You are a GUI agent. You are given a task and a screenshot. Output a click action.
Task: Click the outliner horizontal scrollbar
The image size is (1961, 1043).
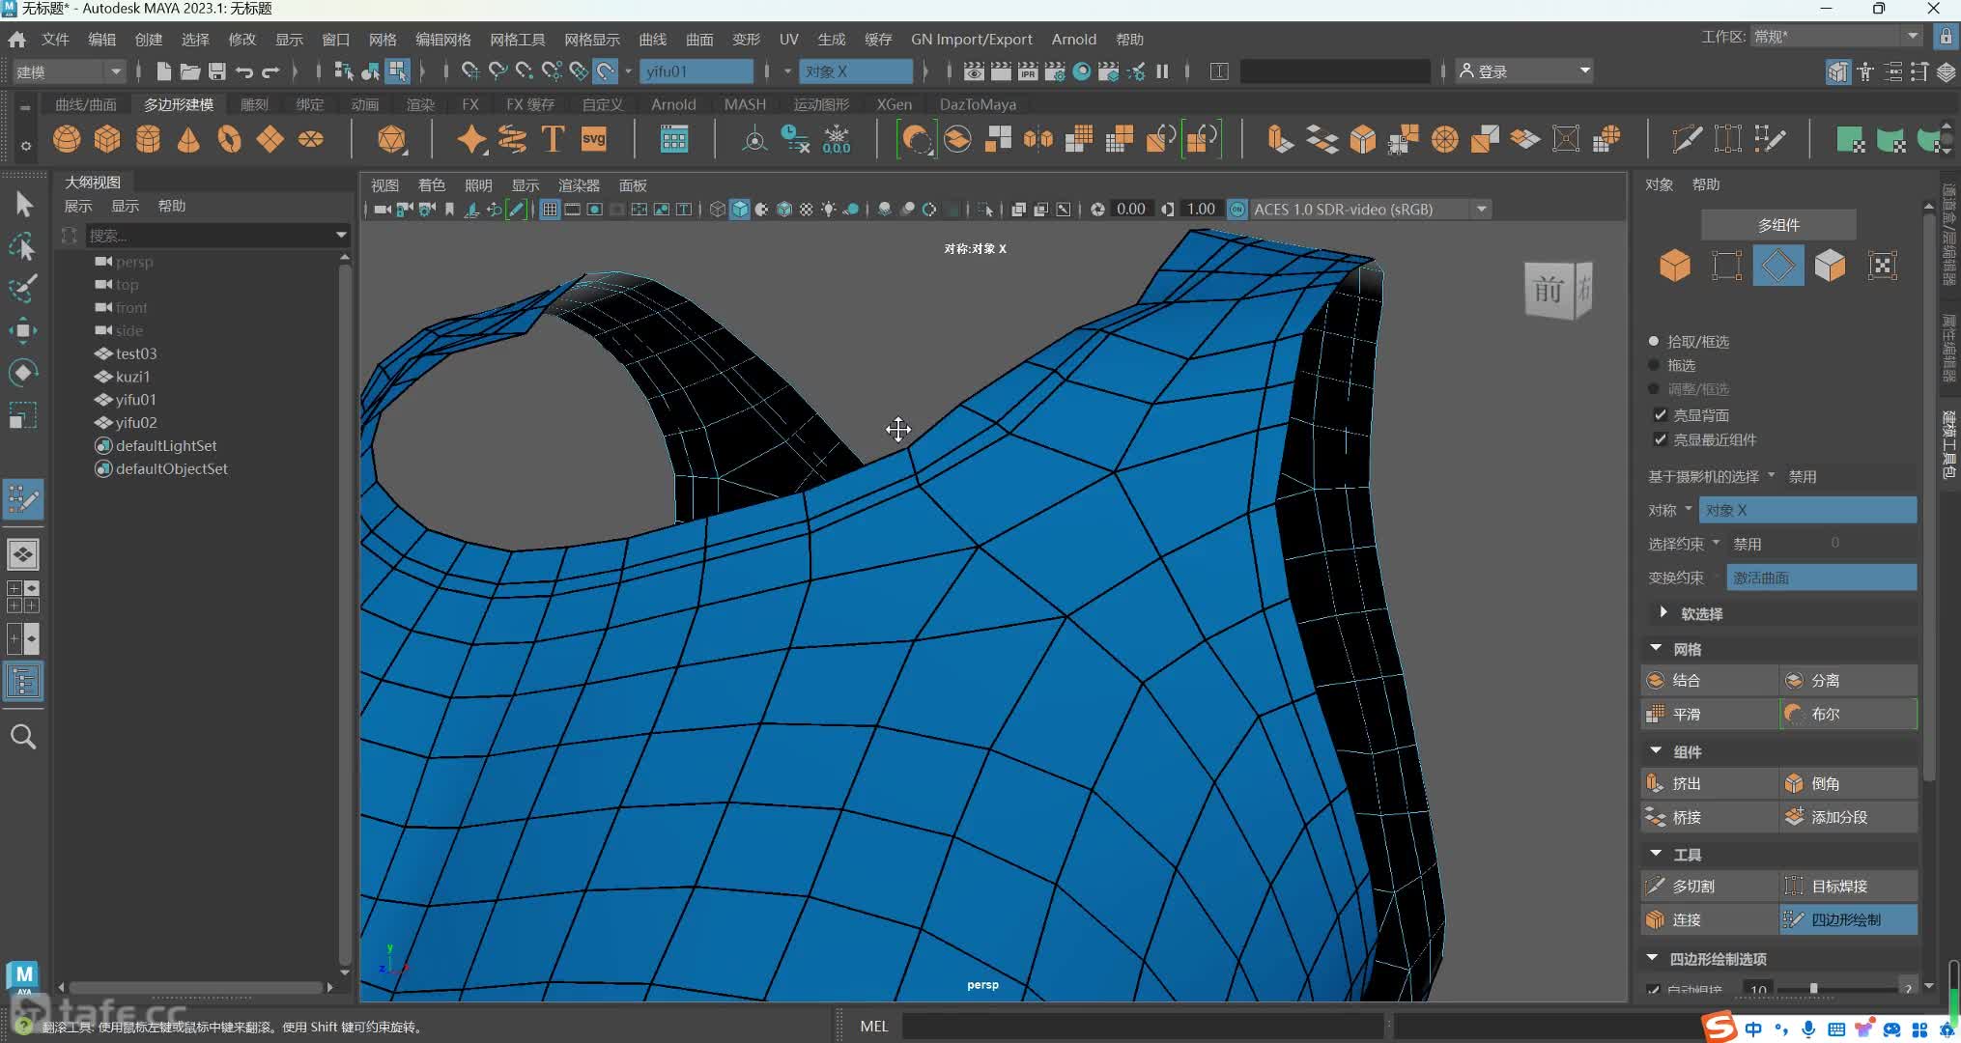195,987
